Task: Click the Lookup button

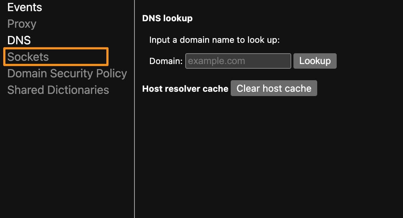Action: [x=315, y=61]
